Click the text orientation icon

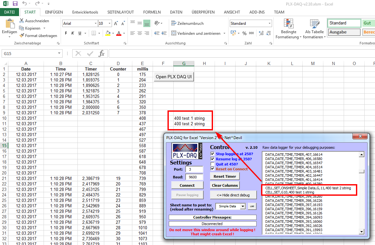click(x=157, y=23)
